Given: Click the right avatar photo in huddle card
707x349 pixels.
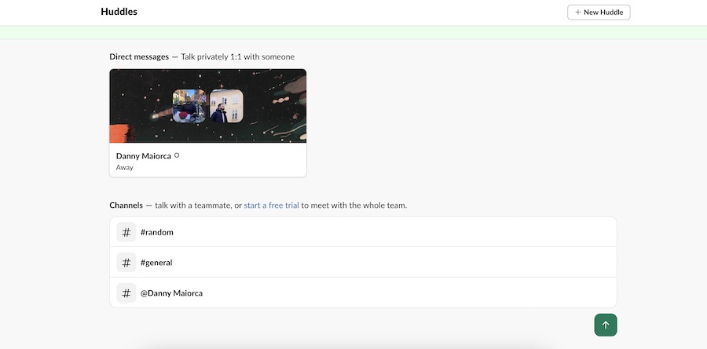Looking at the screenshot, I should [x=226, y=106].
